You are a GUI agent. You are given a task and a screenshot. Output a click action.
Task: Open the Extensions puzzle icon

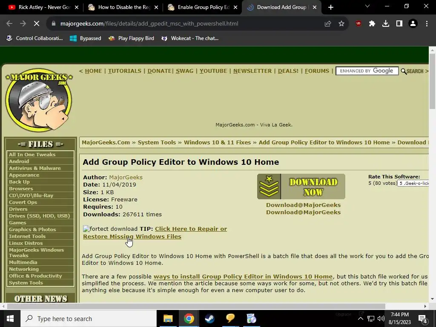coord(372,24)
